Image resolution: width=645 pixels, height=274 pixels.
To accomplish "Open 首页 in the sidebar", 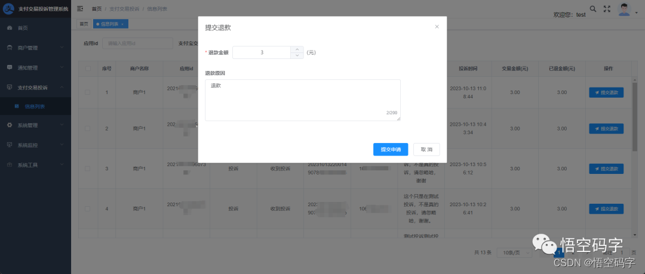I will [35, 28].
